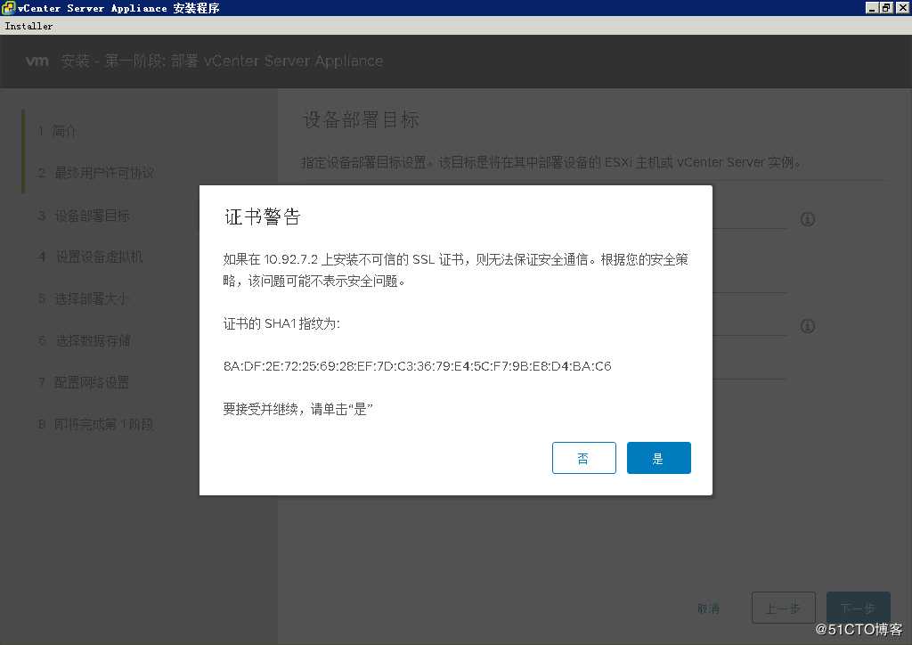Select step 8 即将完成第 1 阶段

[x=95, y=424]
